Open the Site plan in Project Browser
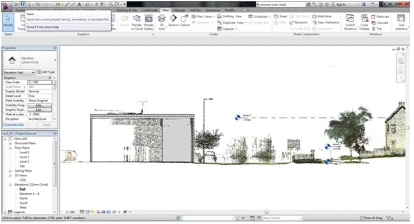The height and width of the screenshot is (224, 414). 22,166
